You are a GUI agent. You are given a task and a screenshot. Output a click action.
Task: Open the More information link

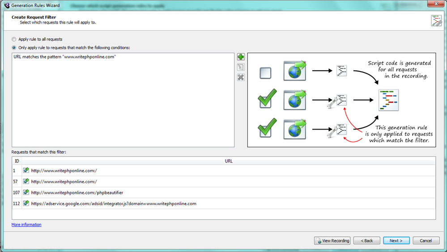pos(26,225)
